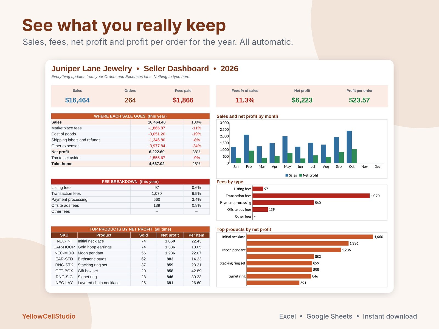439x329 pixels.
Task: Select the Gift box set per item 42.89
Action: [x=196, y=271]
